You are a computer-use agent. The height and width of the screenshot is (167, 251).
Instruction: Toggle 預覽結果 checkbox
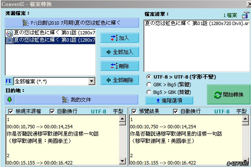[134, 111]
